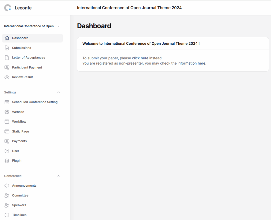This screenshot has height=220, width=271.
Task: Click the Scheduled Conference Setting calendar icon
Action: tap(7, 102)
